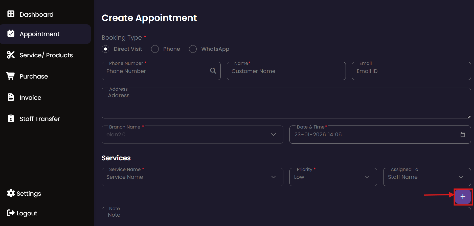Click the purple plus add service button
This screenshot has height=226, width=474.
(x=463, y=196)
